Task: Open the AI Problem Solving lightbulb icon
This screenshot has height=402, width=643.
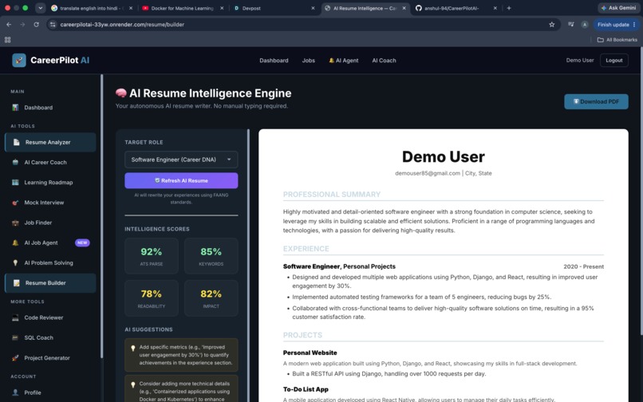Action: (x=15, y=263)
